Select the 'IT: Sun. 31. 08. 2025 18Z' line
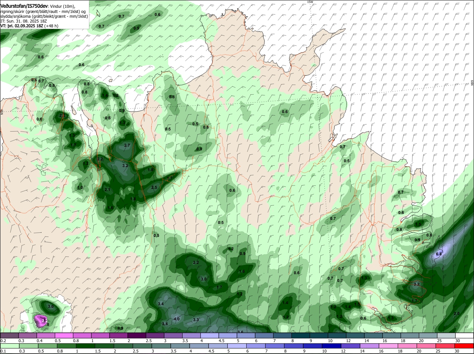The height and width of the screenshot is (354, 474). 24,21
